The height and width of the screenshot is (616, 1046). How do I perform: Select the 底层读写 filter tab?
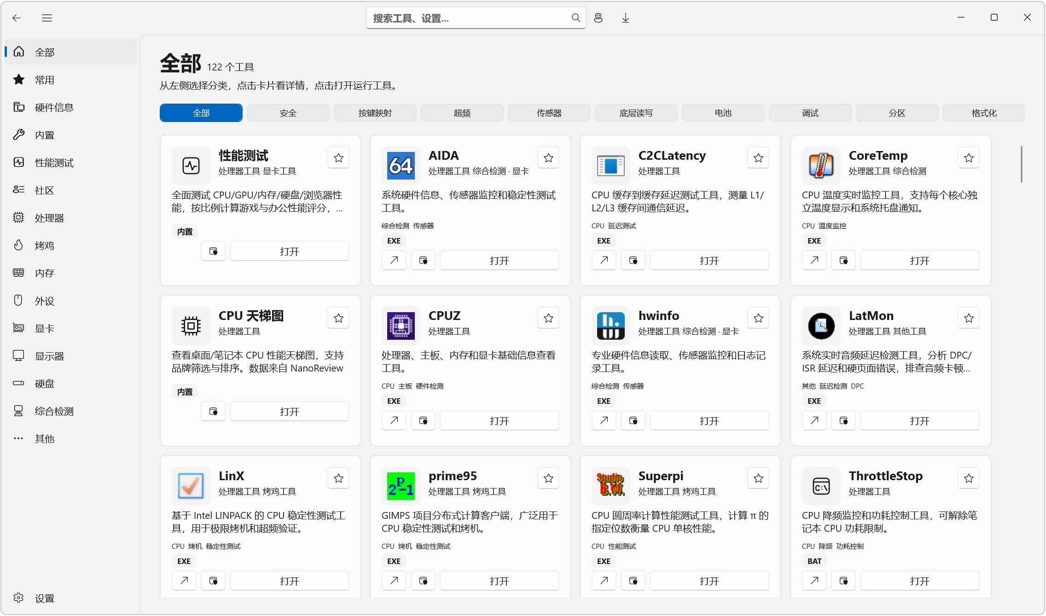point(636,113)
